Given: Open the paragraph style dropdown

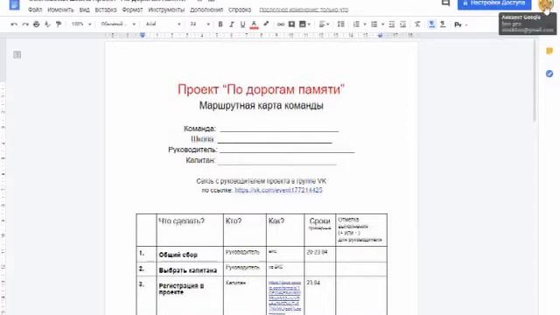Looking at the screenshot, I should tap(118, 24).
